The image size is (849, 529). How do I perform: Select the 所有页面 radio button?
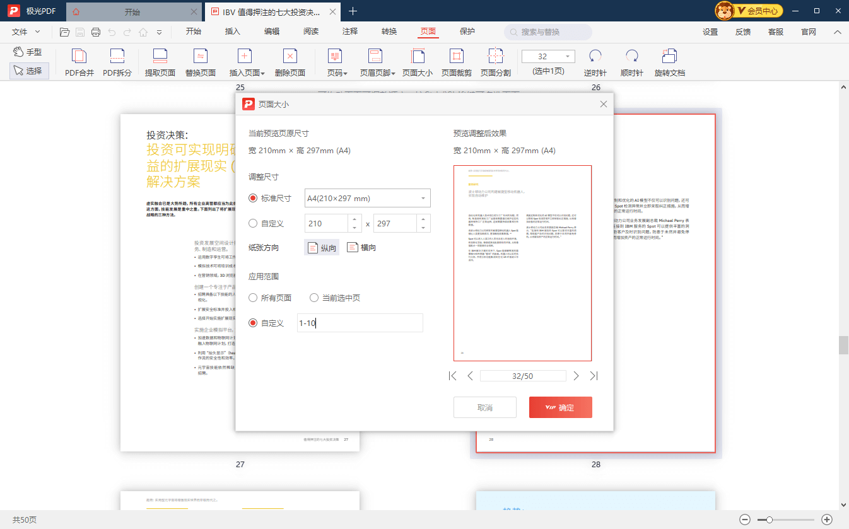pyautogui.click(x=254, y=298)
